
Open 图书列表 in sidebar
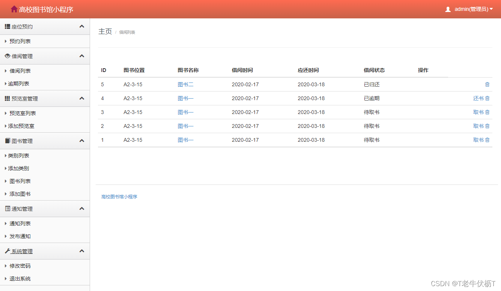20,181
